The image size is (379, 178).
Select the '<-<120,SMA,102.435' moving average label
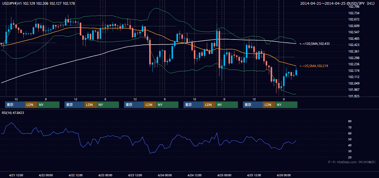315,44
